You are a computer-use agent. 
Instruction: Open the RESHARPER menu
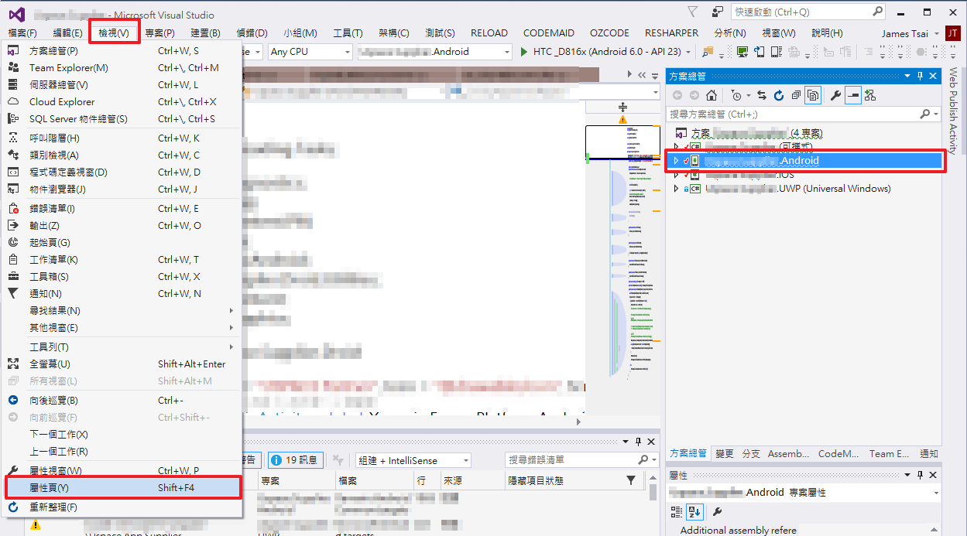[x=671, y=33]
